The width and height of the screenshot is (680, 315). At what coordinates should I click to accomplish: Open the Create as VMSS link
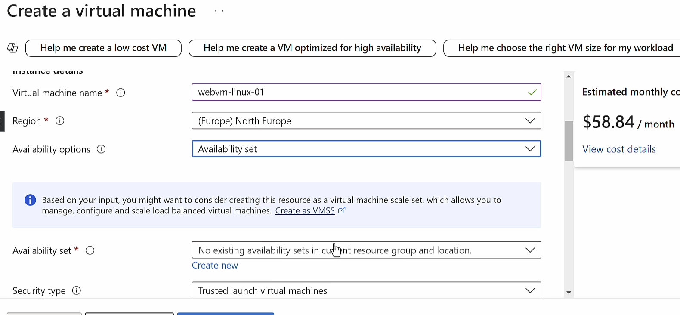[305, 211]
